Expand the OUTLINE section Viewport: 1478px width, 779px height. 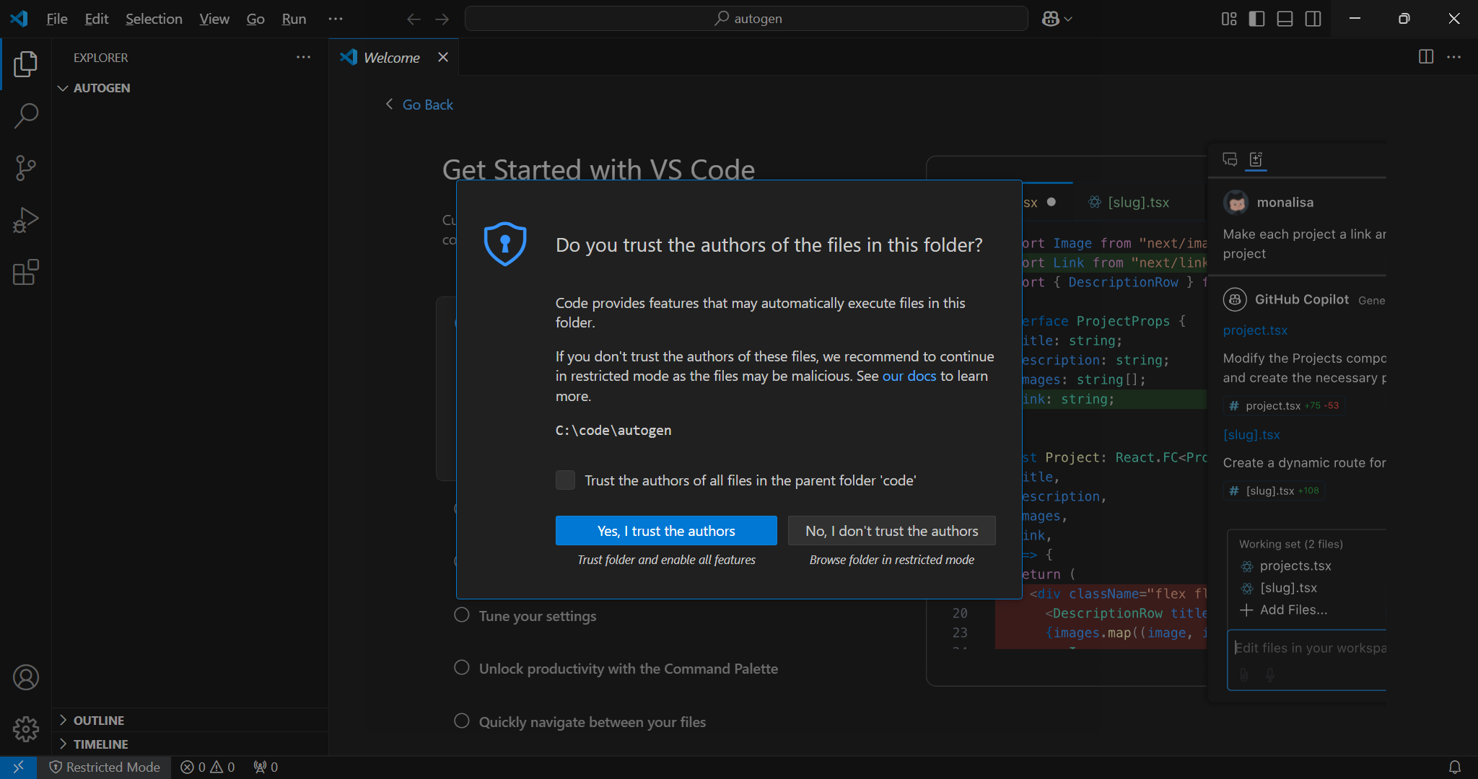[x=99, y=720]
